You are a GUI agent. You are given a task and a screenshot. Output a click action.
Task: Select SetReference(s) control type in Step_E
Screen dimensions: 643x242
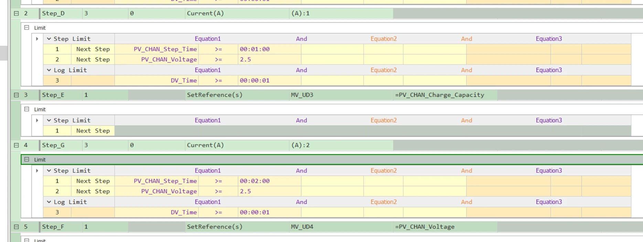(237, 95)
